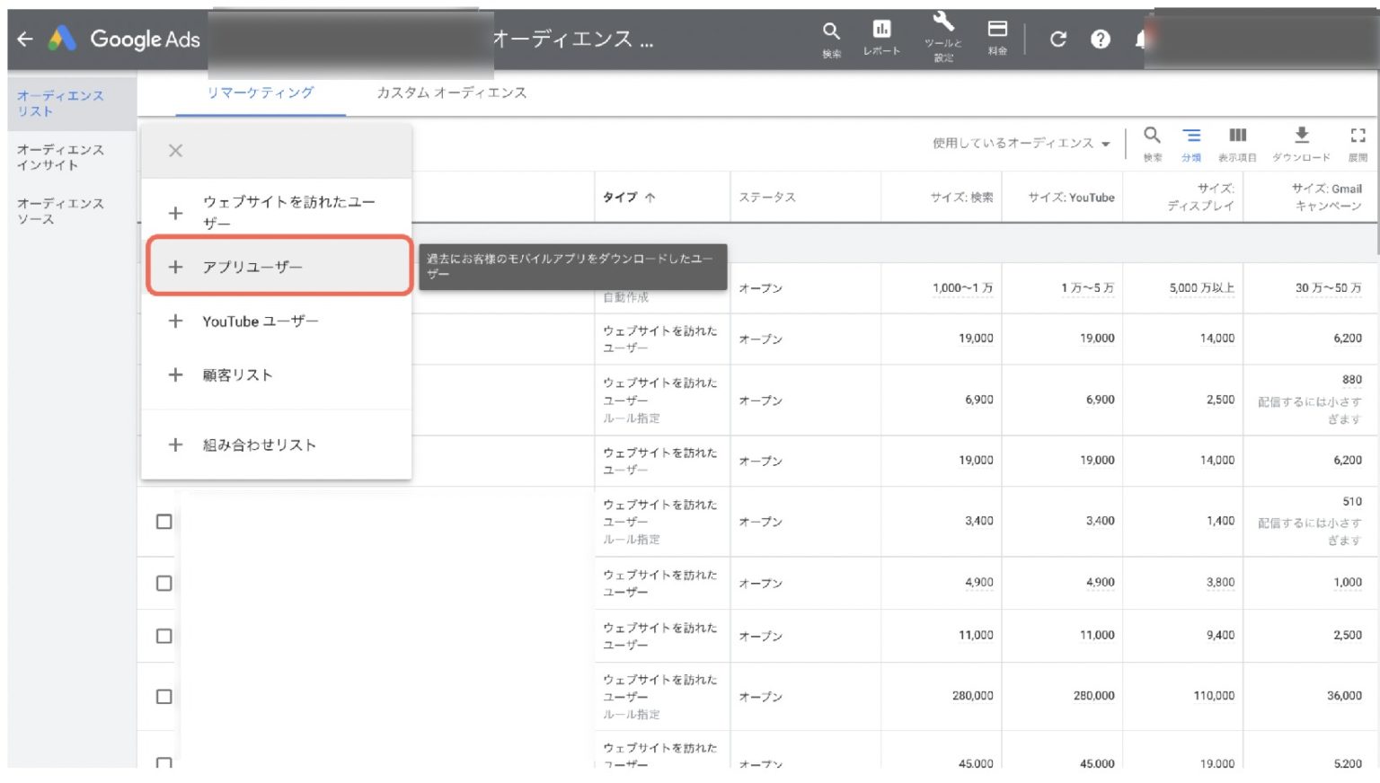Image resolution: width=1380 pixels, height=783 pixels.
Task: Open Tools and Settings wrench icon
Action: 942,23
